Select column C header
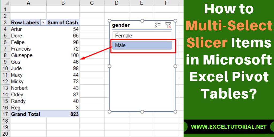This screenshot has height=137, width=274. tap(92, 3)
